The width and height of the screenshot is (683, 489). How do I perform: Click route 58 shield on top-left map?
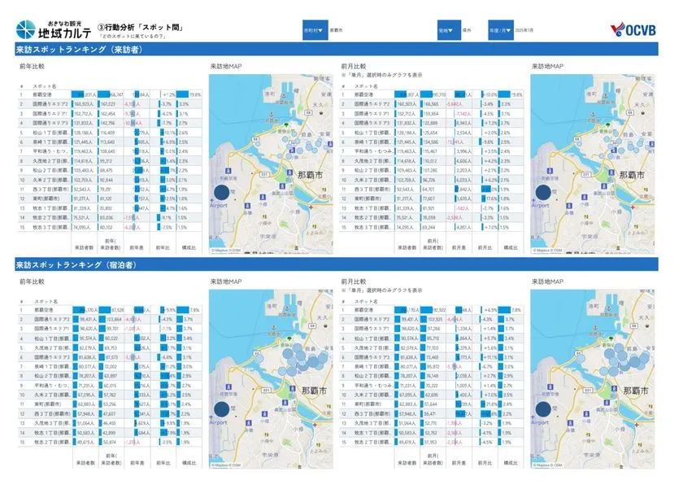pyautogui.click(x=308, y=112)
